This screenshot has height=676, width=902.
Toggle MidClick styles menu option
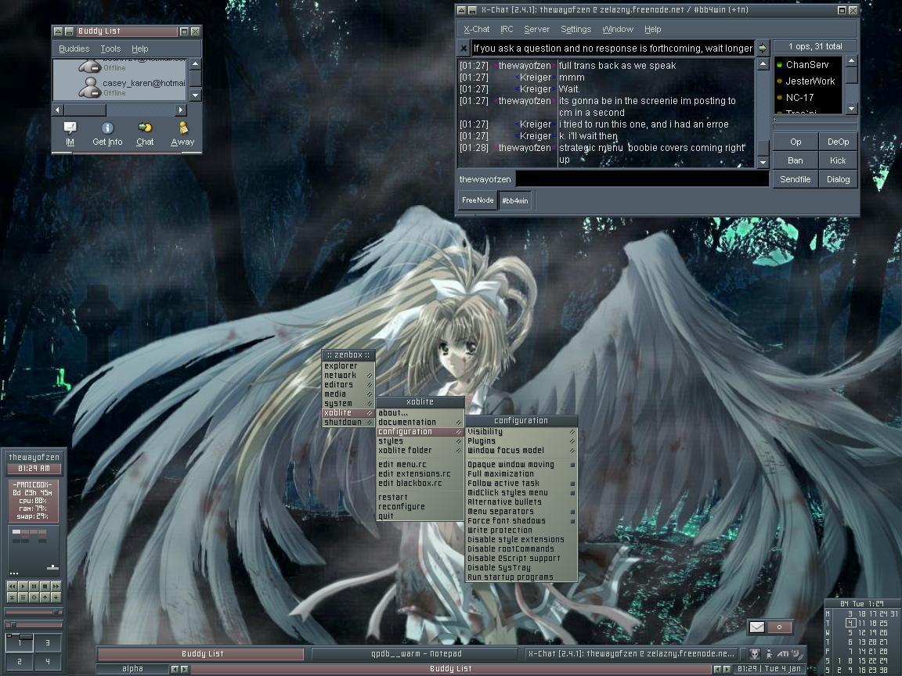pyautogui.click(x=521, y=493)
